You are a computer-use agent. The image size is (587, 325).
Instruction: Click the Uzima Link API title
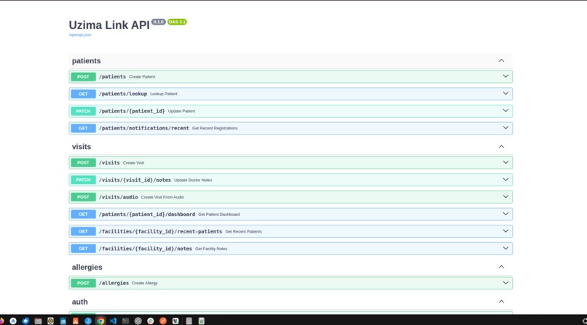tap(109, 25)
